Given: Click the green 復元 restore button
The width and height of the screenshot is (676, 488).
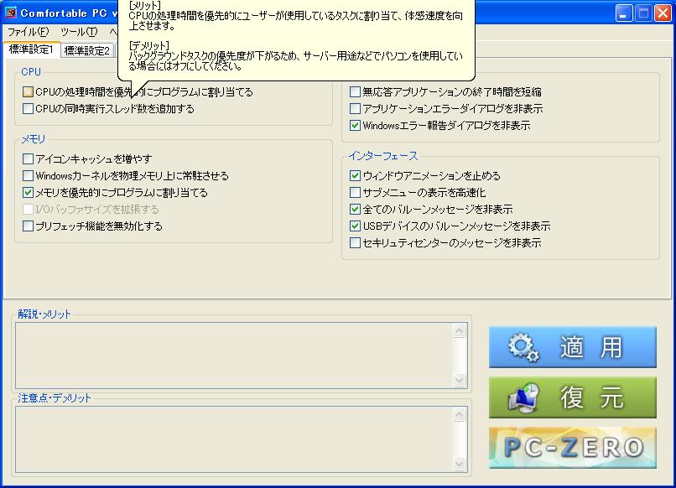Looking at the screenshot, I should pos(573,397).
